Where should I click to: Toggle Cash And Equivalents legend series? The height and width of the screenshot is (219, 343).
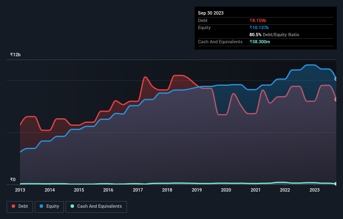pos(96,207)
